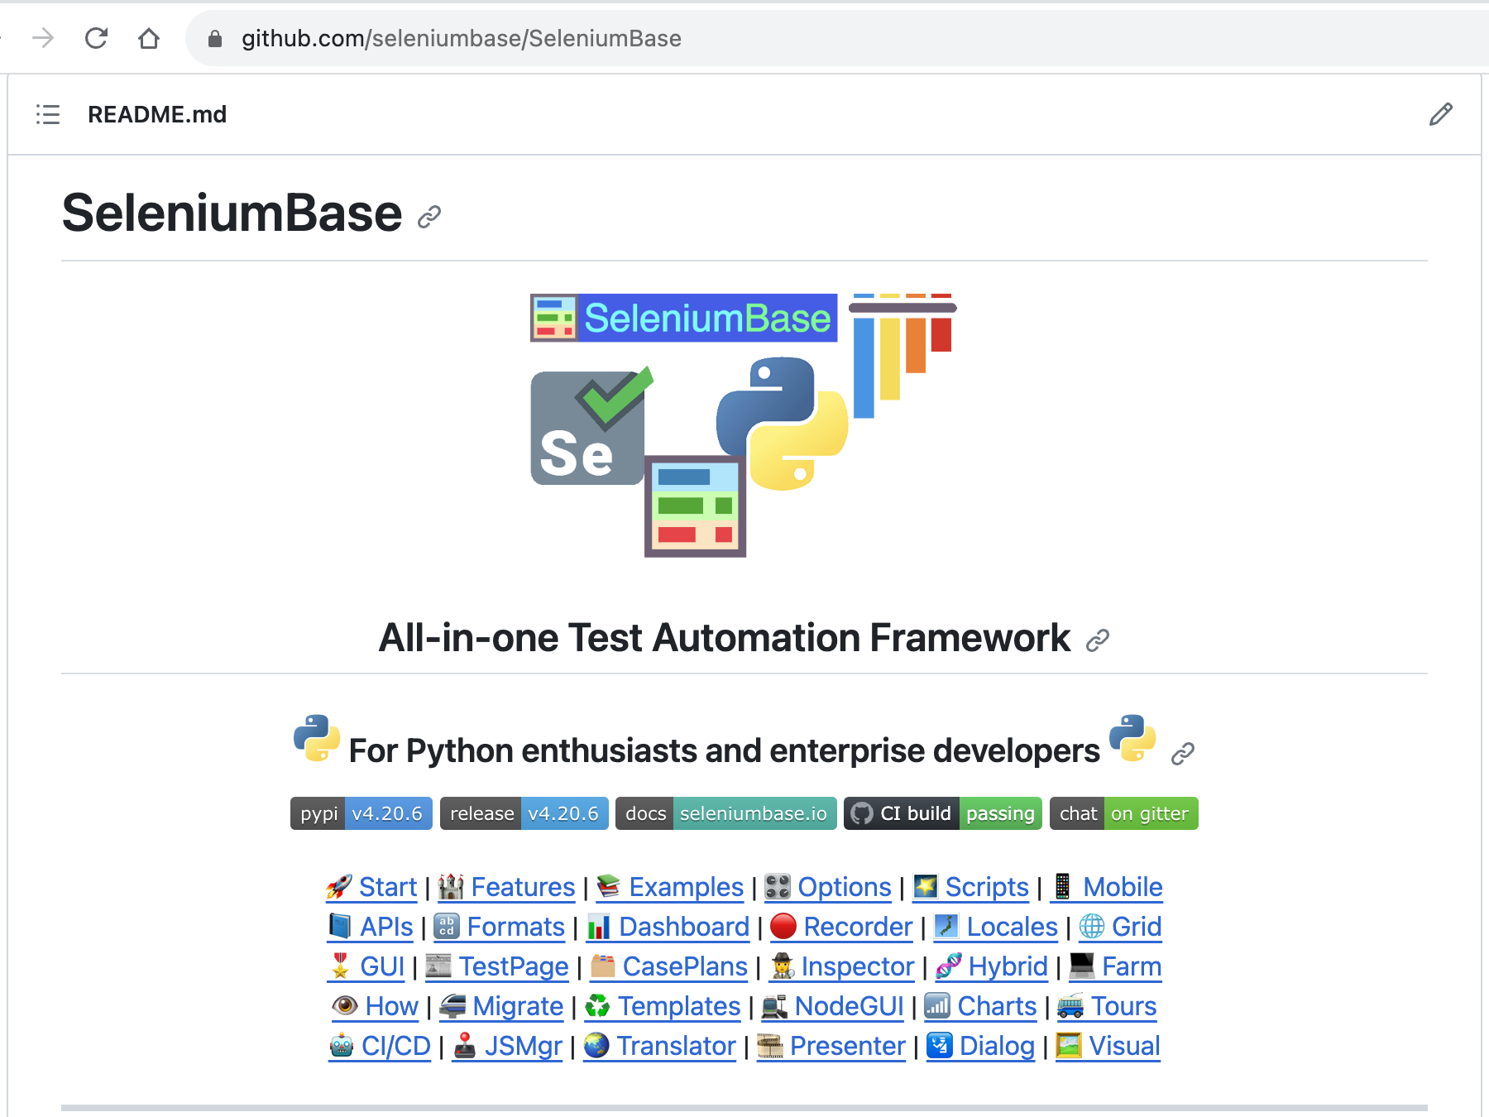
Task: Open the Migrate link
Action: click(501, 1006)
